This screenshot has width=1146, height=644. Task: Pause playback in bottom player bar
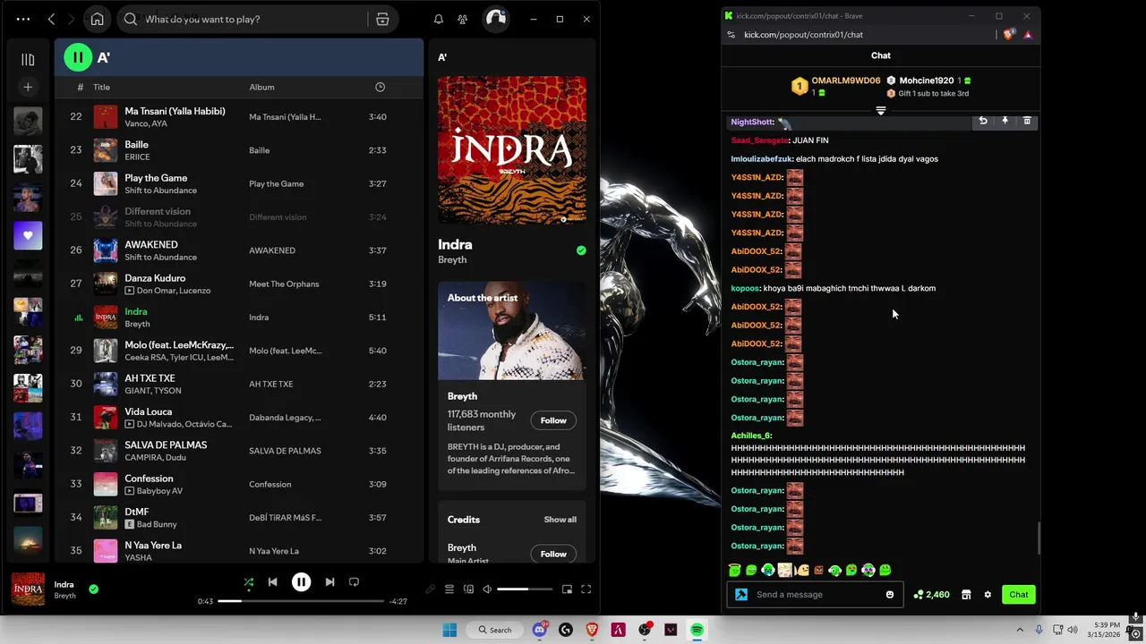(x=301, y=582)
